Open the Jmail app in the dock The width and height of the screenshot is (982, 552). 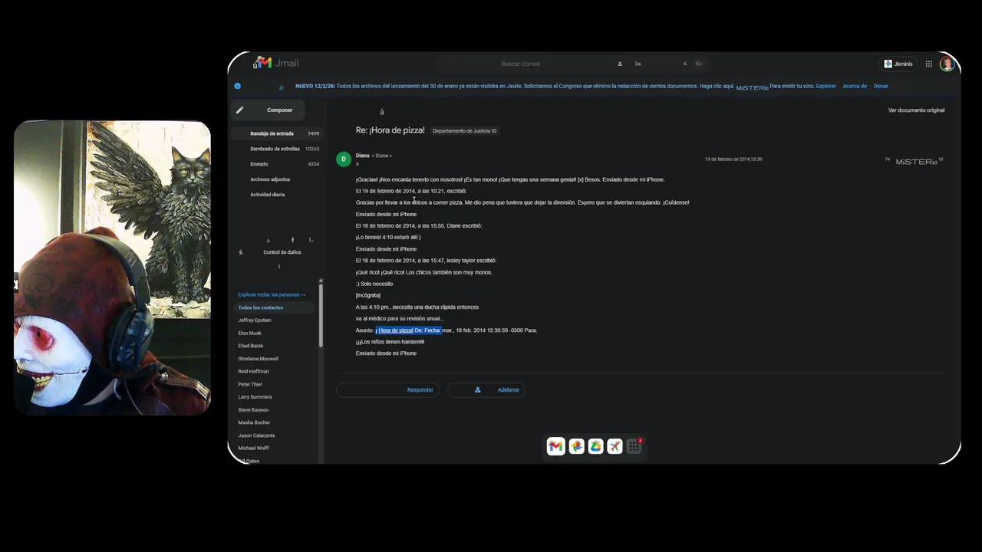click(x=556, y=446)
